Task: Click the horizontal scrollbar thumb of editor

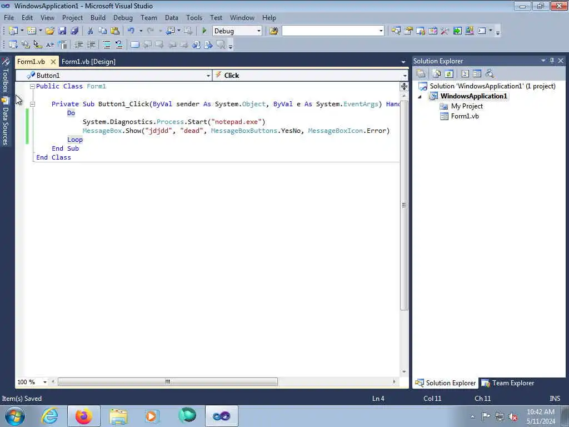Action: pos(168,382)
